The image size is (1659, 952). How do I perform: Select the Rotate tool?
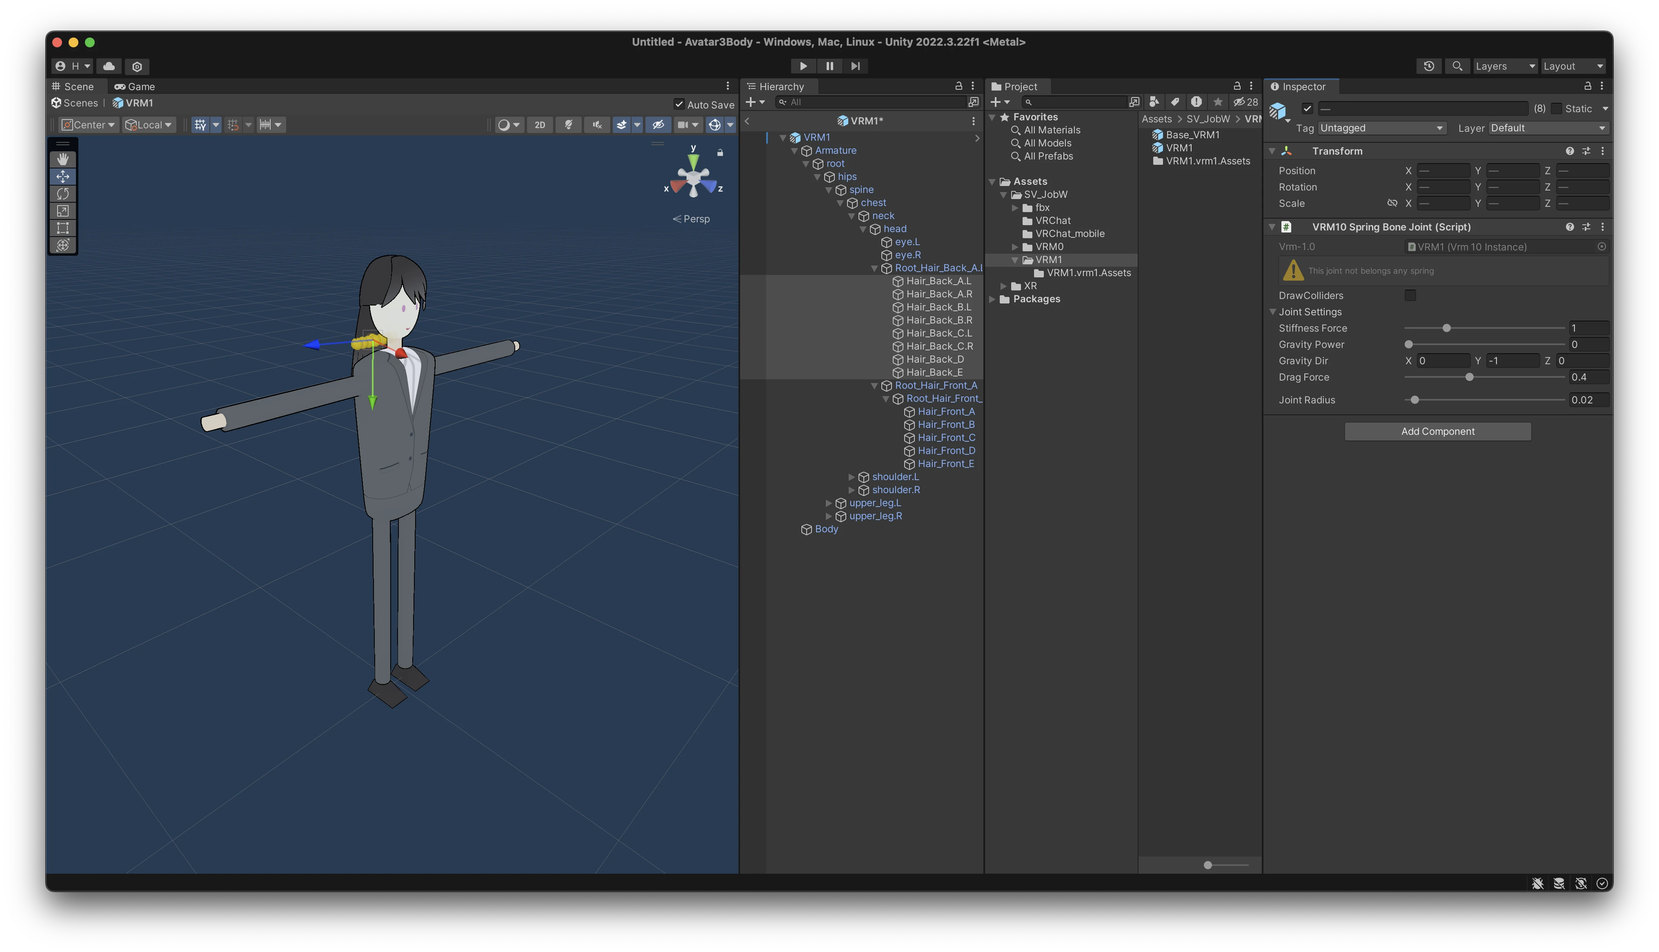click(x=63, y=193)
